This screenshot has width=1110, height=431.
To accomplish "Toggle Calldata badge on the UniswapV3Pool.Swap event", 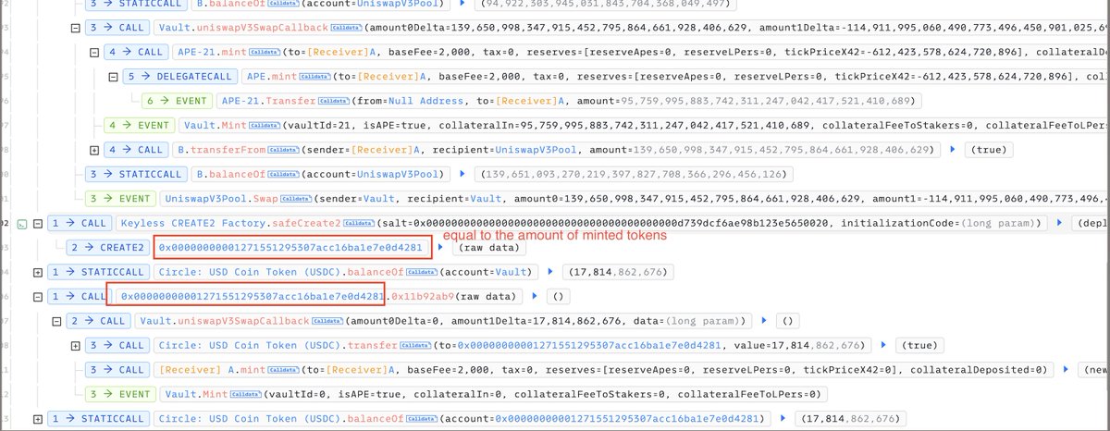I will (x=296, y=198).
